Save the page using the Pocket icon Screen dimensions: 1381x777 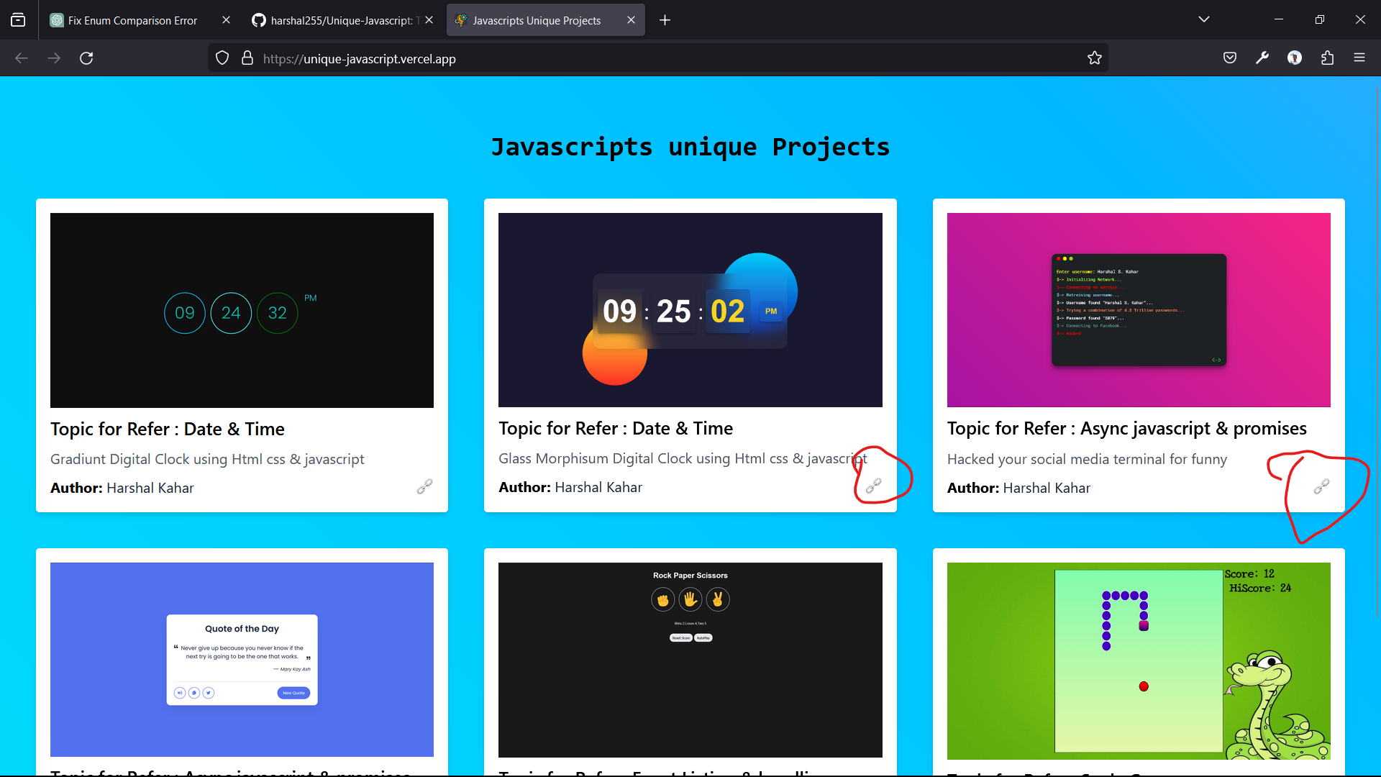(x=1230, y=58)
